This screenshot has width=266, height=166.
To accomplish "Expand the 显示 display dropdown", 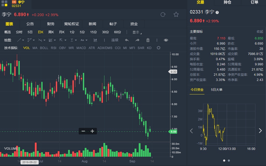I will click(x=137, y=32).
